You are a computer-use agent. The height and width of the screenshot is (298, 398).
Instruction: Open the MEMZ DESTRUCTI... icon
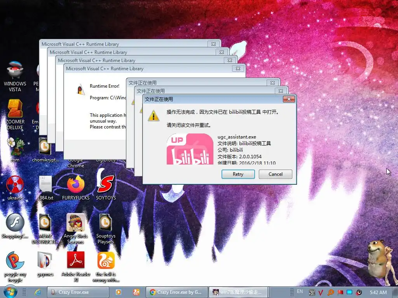[x=45, y=229]
